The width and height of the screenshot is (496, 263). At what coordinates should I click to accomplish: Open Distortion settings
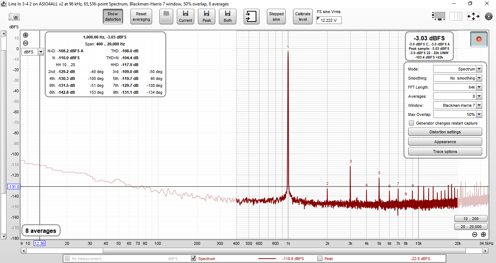point(445,132)
